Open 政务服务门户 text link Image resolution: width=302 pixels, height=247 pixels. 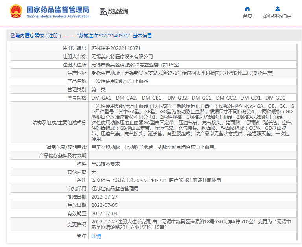pos(277,17)
